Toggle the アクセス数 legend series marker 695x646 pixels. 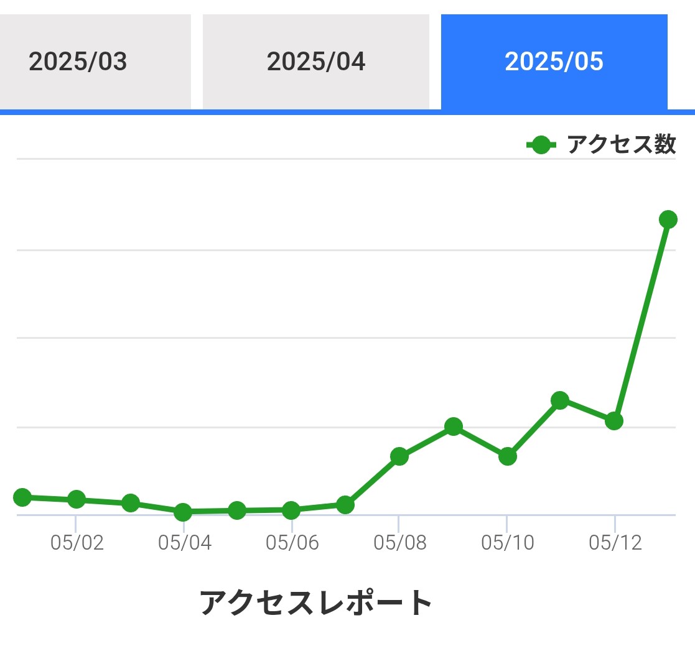[541, 145]
